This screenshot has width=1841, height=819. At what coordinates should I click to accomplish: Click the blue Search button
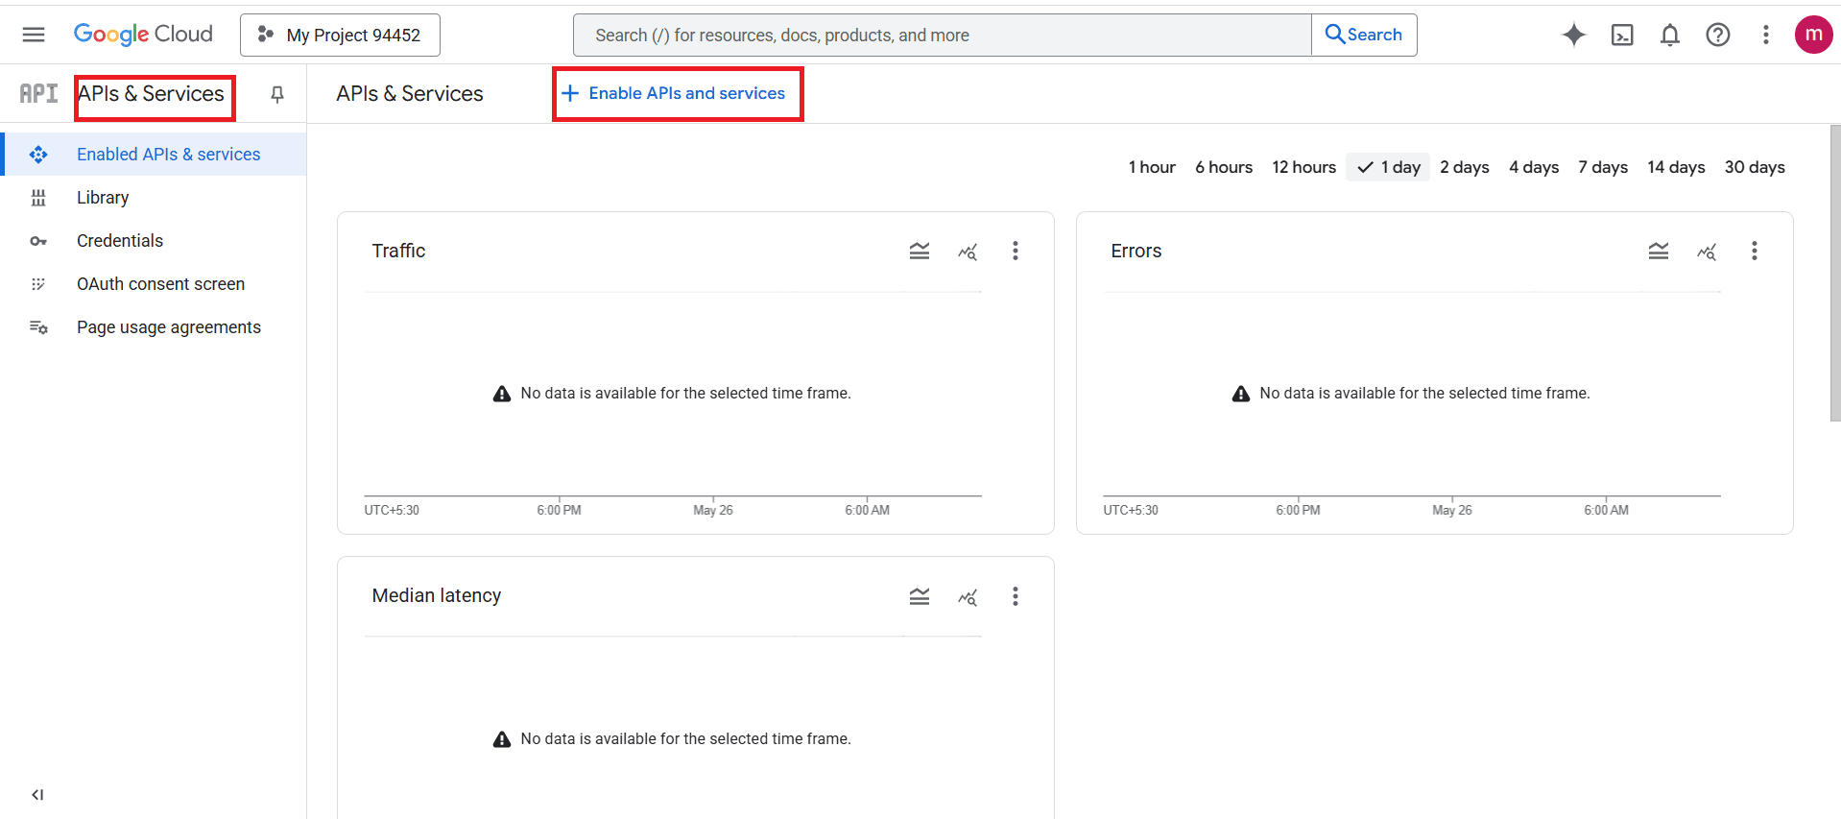click(1364, 35)
